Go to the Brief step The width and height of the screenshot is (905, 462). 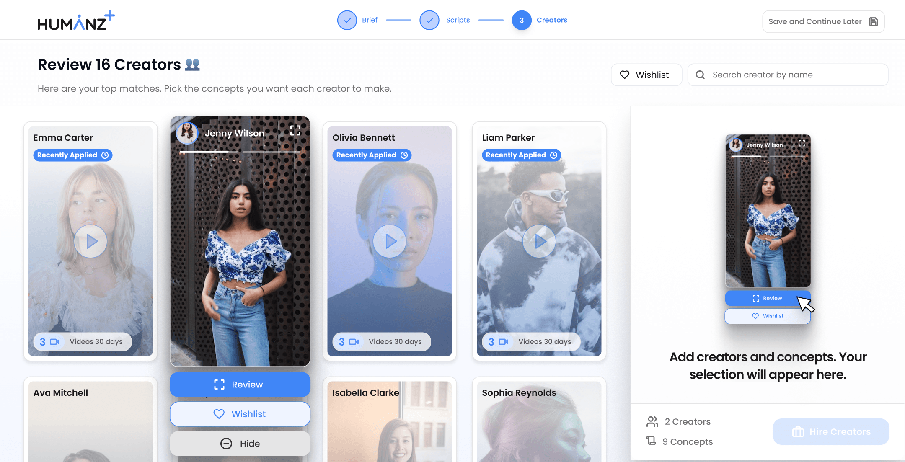pyautogui.click(x=347, y=20)
